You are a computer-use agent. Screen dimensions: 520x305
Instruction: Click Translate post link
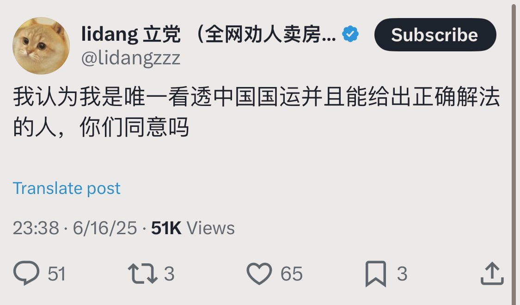pyautogui.click(x=66, y=188)
